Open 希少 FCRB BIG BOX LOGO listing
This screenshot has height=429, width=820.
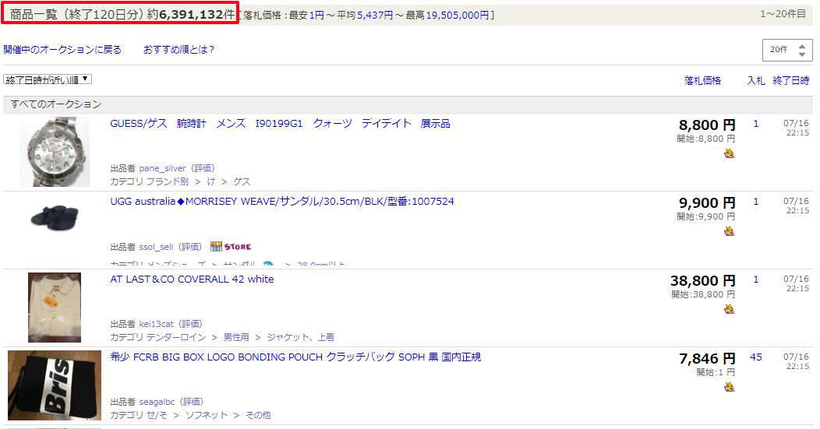point(295,357)
